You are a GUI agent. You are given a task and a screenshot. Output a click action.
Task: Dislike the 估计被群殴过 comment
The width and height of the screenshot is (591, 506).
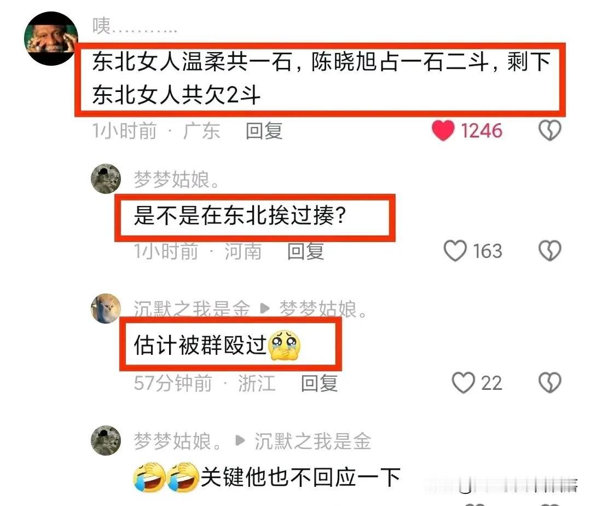[549, 383]
